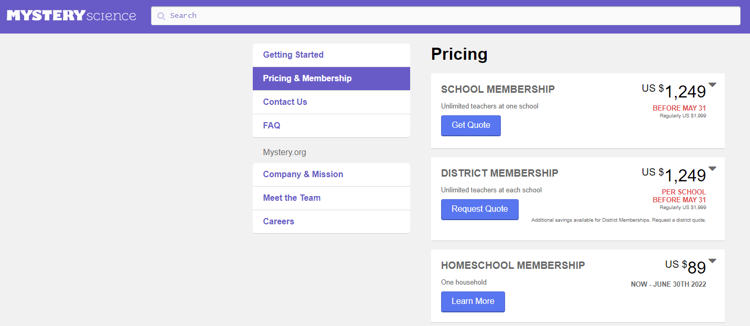The image size is (750, 326).
Task: Click the Mystery.org sidebar label
Action: tap(285, 153)
